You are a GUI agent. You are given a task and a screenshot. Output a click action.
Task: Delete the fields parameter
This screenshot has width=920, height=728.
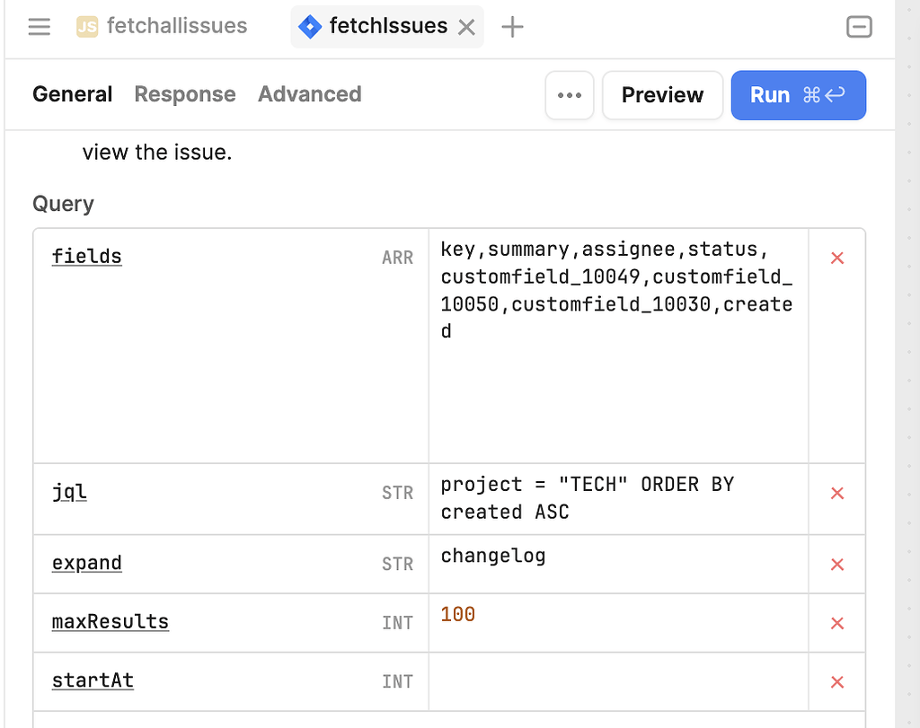[x=836, y=258]
